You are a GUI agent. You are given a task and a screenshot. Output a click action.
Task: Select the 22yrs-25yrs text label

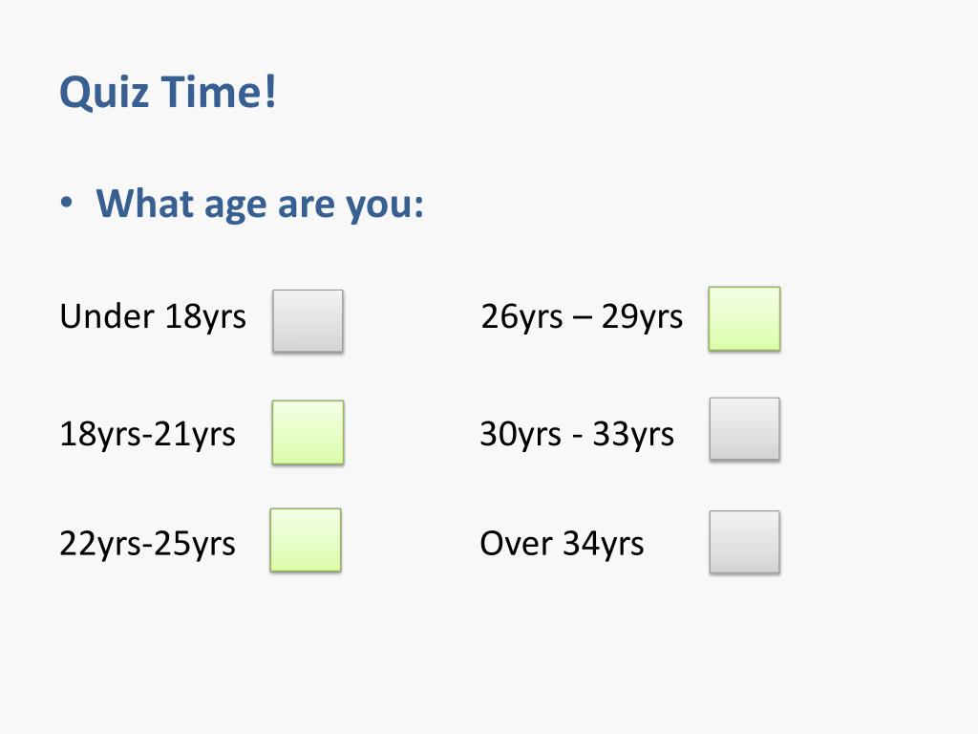click(147, 543)
